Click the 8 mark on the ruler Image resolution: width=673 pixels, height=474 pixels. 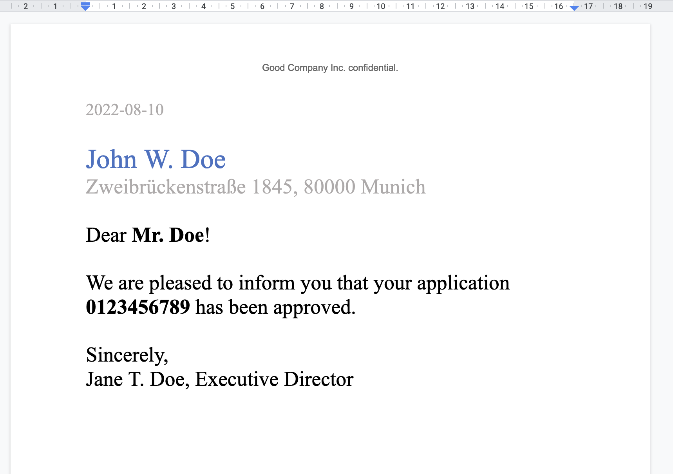pyautogui.click(x=322, y=6)
